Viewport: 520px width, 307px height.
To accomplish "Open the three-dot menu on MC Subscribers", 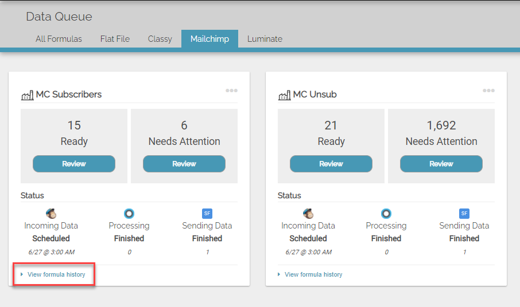I will point(231,90).
